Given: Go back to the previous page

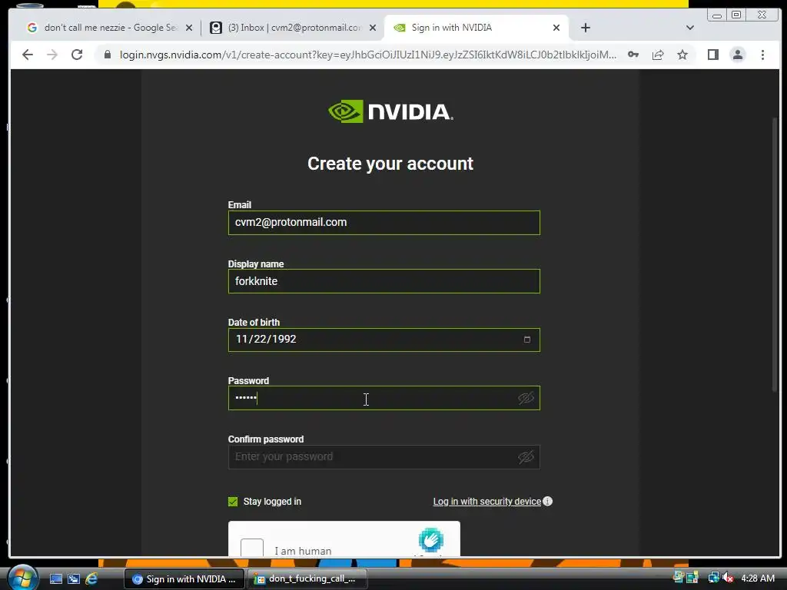Looking at the screenshot, I should 28,55.
